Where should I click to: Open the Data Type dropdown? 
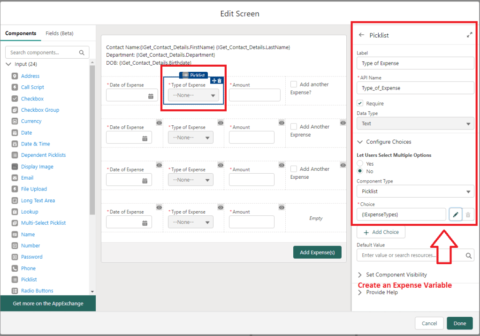pyautogui.click(x=415, y=123)
